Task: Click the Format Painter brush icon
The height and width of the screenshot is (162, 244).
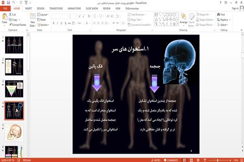Action: coord(11,25)
